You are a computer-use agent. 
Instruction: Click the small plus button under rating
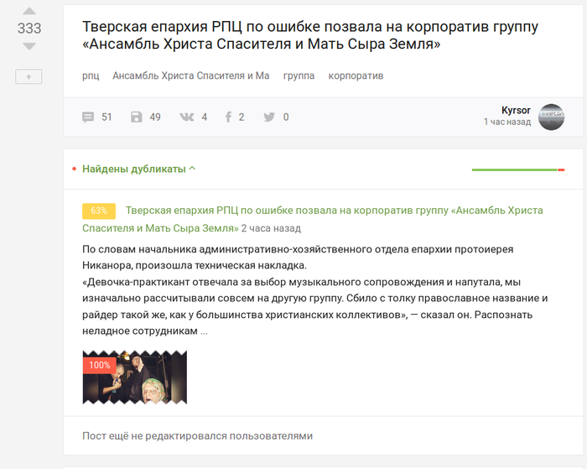pos(29,77)
